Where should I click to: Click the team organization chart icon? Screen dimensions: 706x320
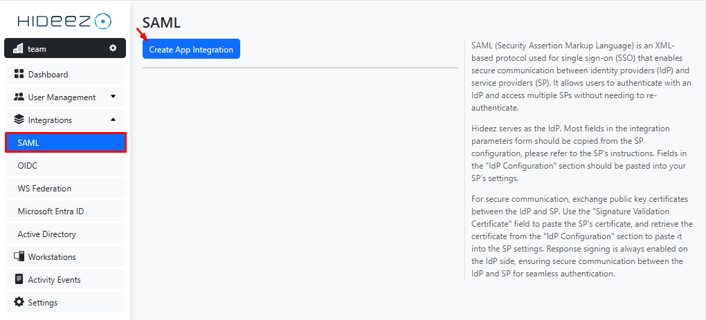point(19,48)
